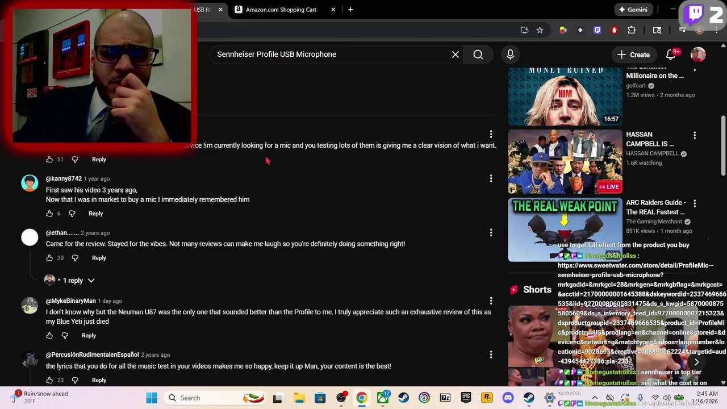
Task: Like the PercusiónRudimental comment
Action: point(49,380)
